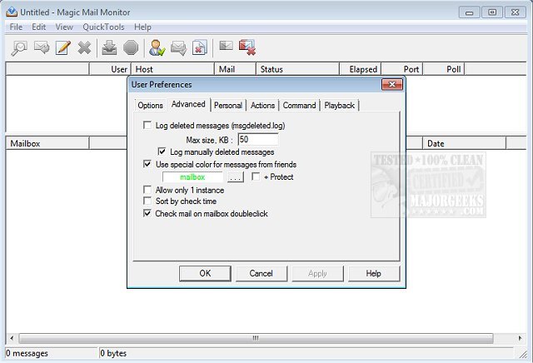Click the scrollbar left arrow

pyautogui.click(x=12, y=338)
